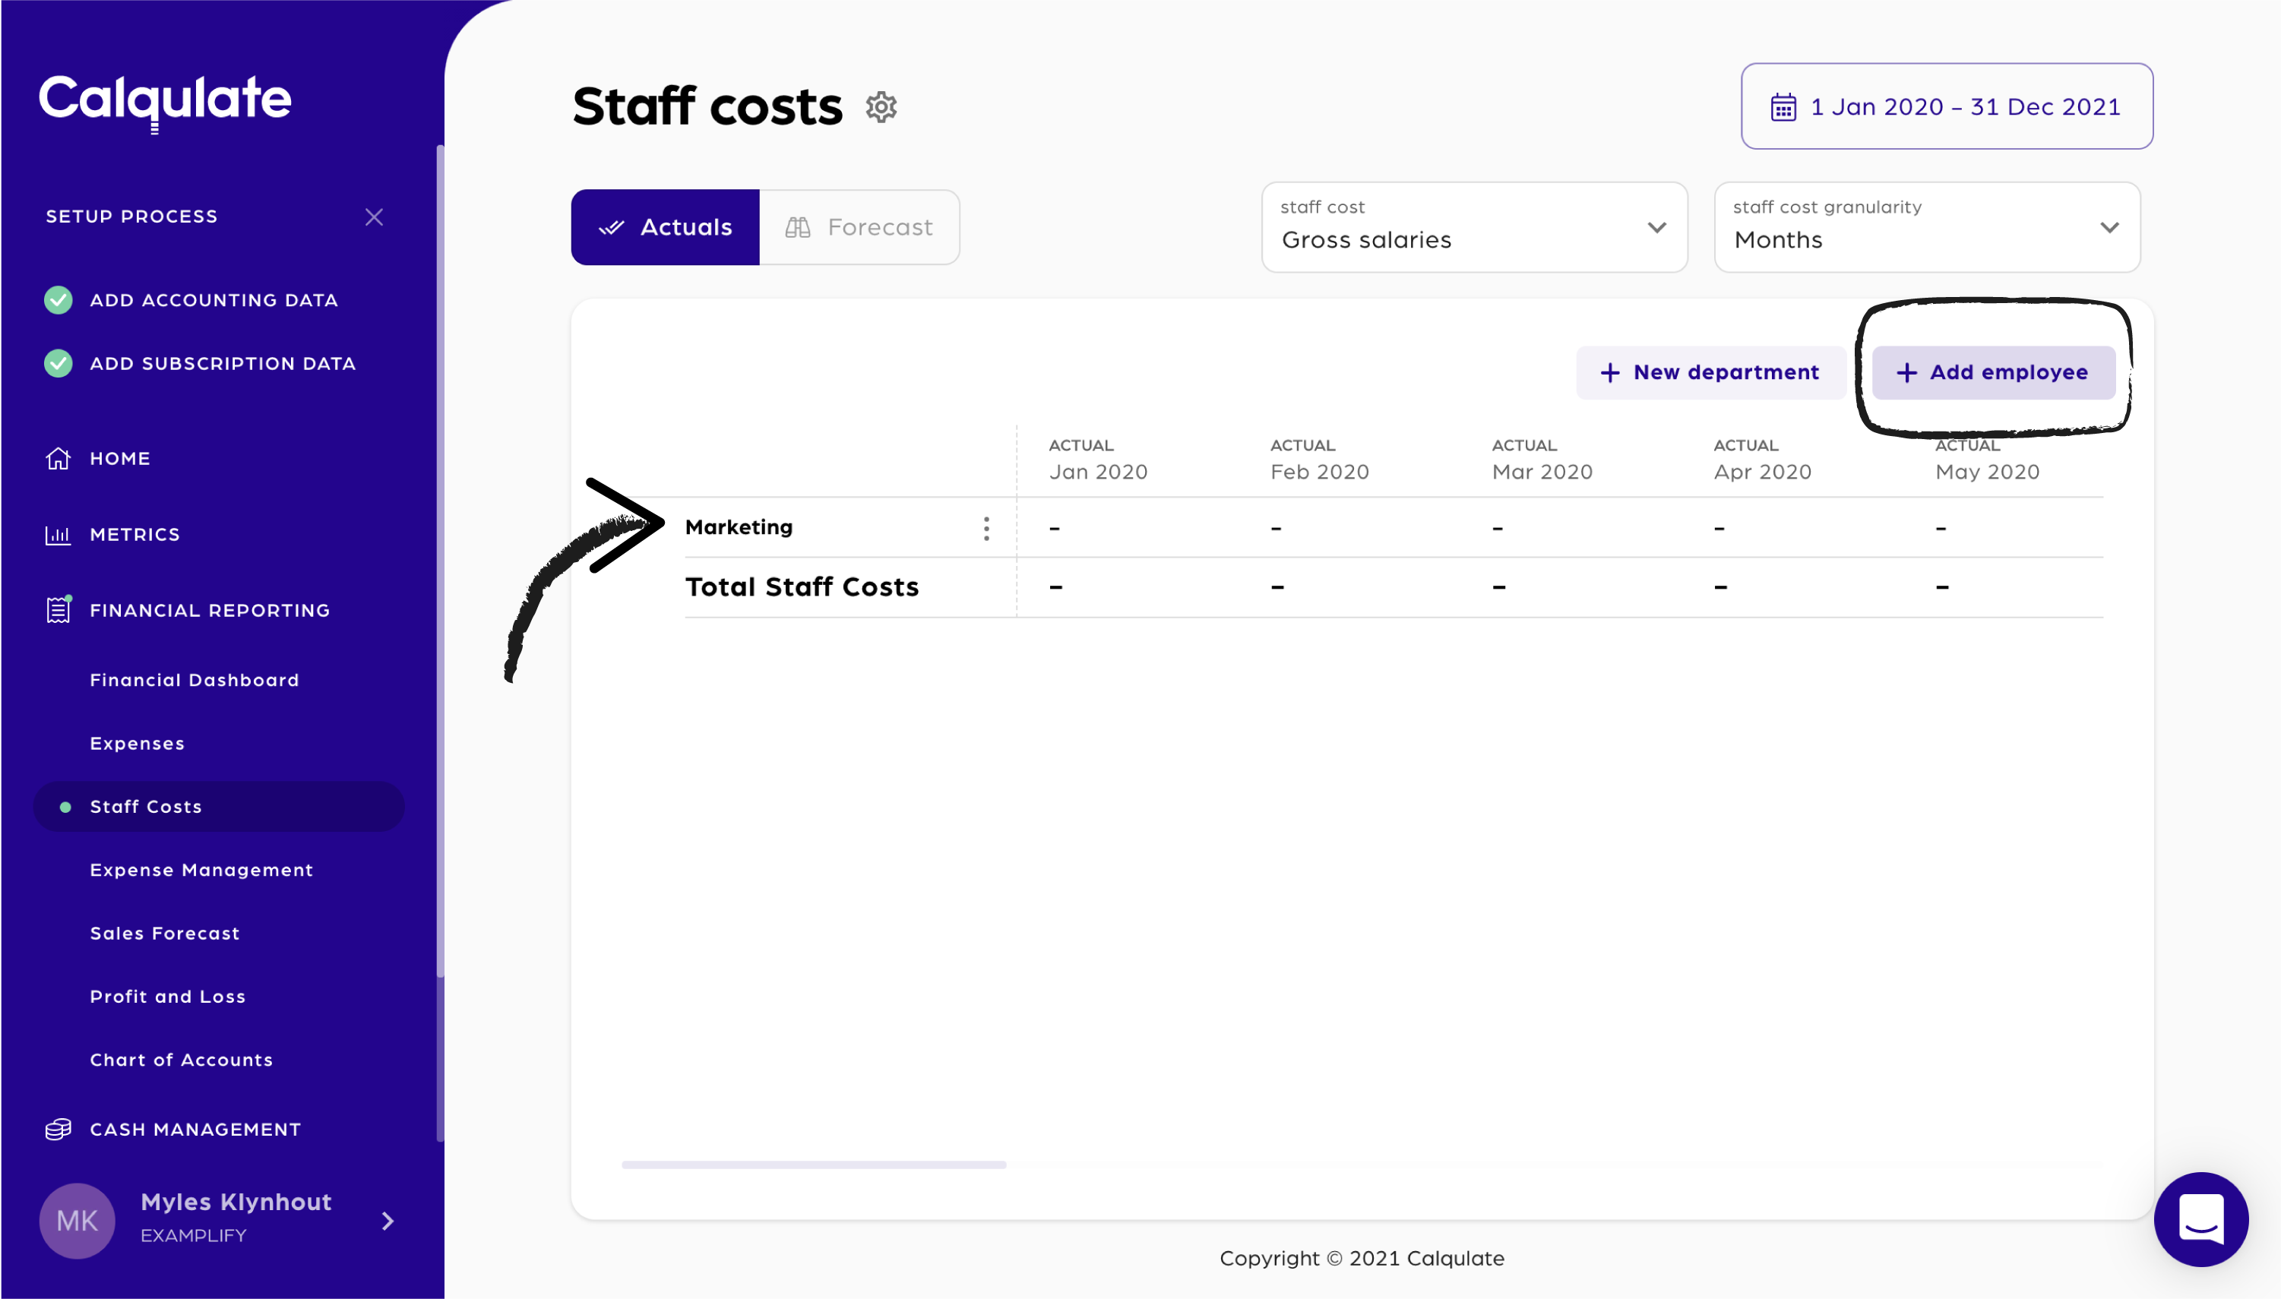This screenshot has width=2281, height=1299.
Task: Expand the Myles Klynhout account chevron
Action: click(388, 1221)
